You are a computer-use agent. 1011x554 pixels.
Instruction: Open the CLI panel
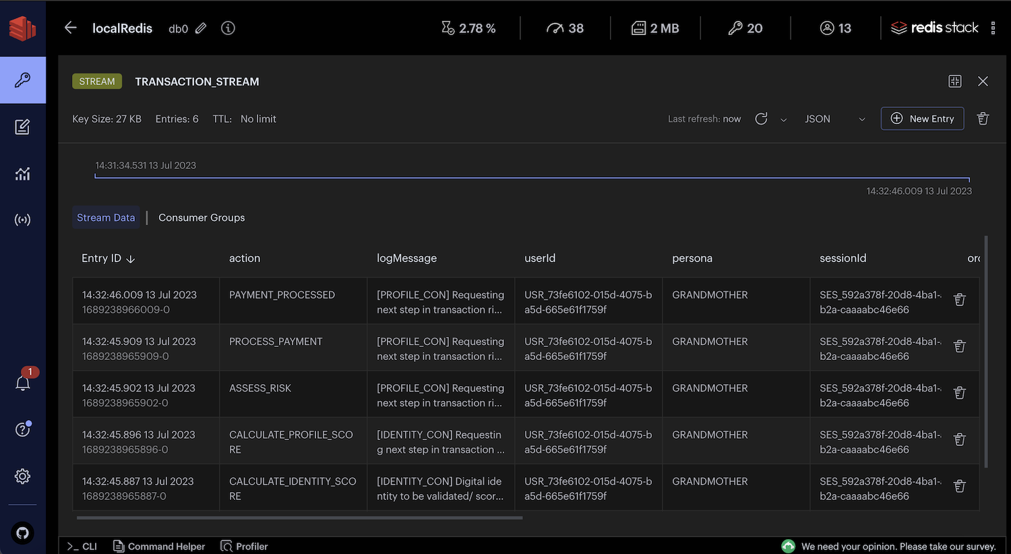[82, 547]
